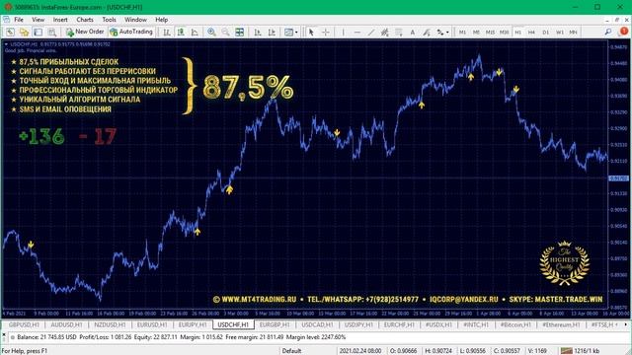Switch to the EURGBP,H1 chart tab
The height and width of the screenshot is (355, 632).
click(275, 324)
